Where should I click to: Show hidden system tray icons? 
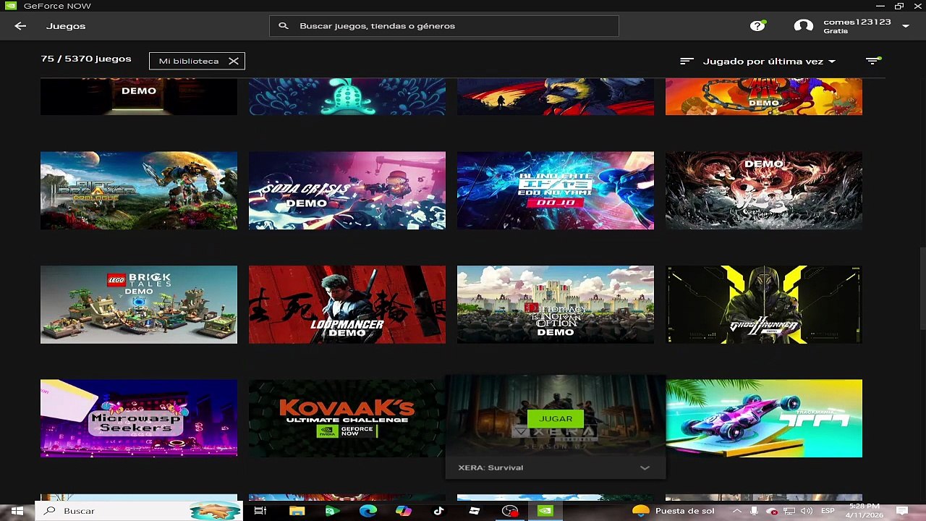pos(739,511)
